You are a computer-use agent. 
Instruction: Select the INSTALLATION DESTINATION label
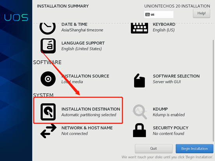(91, 109)
